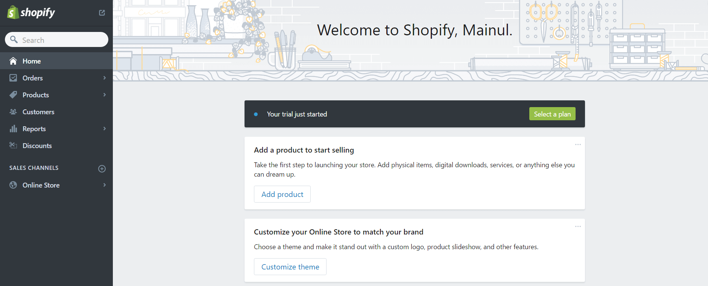Click the Products tag icon

click(13, 95)
